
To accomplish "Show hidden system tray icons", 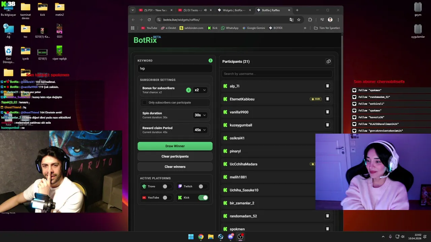I will coord(383,237).
